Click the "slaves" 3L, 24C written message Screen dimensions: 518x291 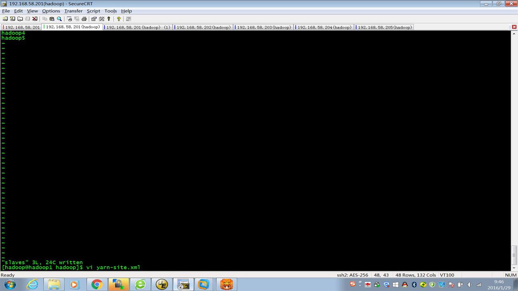[42, 262]
